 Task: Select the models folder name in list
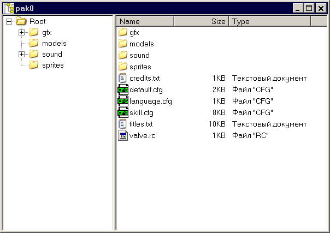(x=142, y=44)
